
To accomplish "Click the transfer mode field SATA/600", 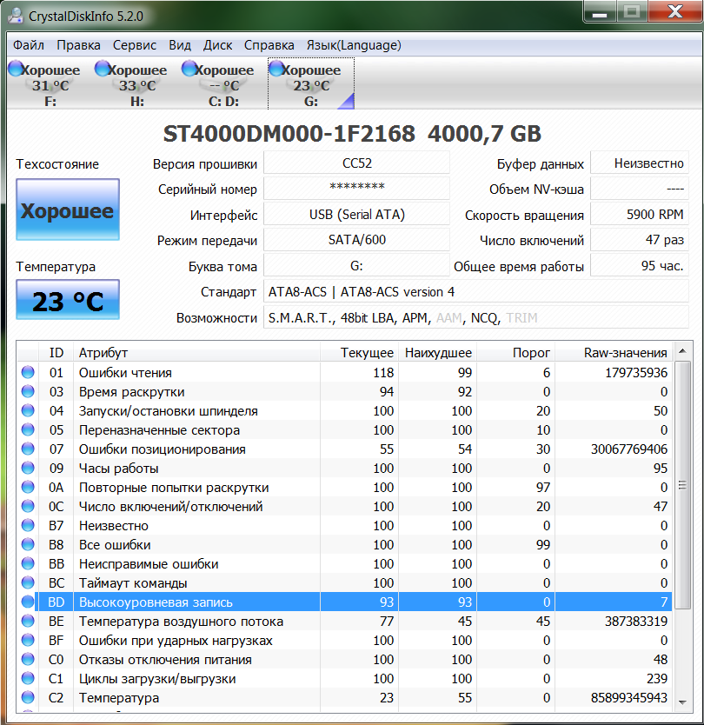I will [x=357, y=240].
